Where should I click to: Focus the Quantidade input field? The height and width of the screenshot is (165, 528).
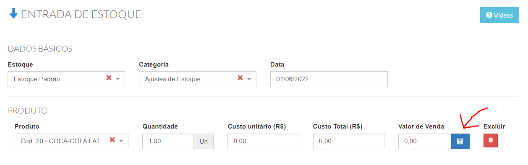pos(168,142)
